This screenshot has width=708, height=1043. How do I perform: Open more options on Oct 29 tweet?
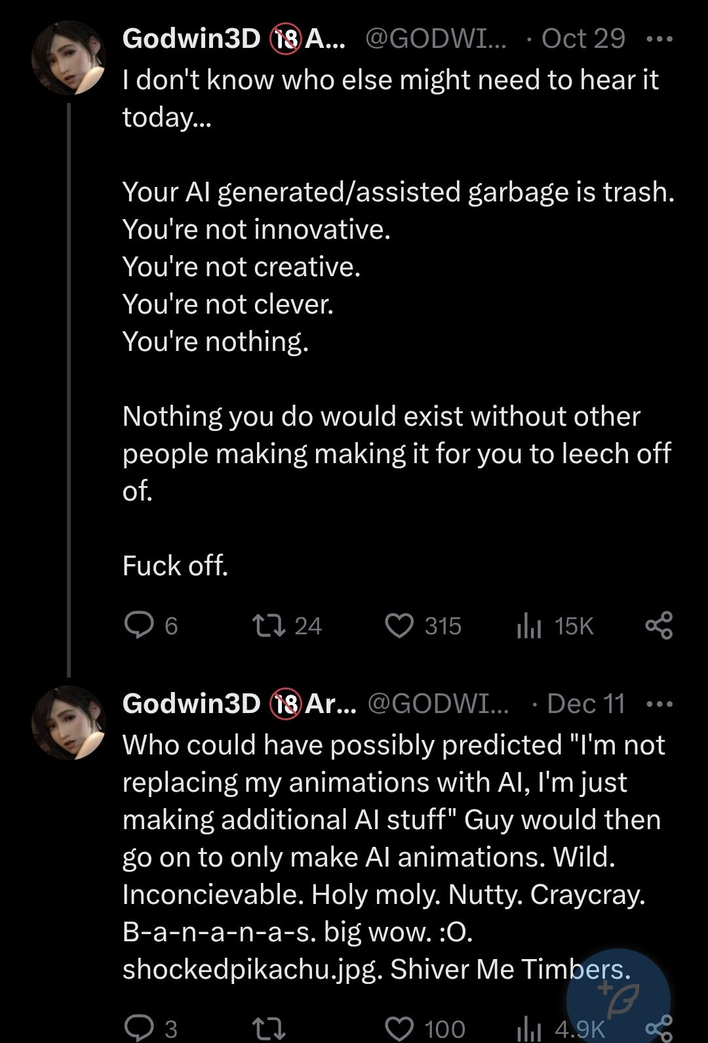point(659,39)
